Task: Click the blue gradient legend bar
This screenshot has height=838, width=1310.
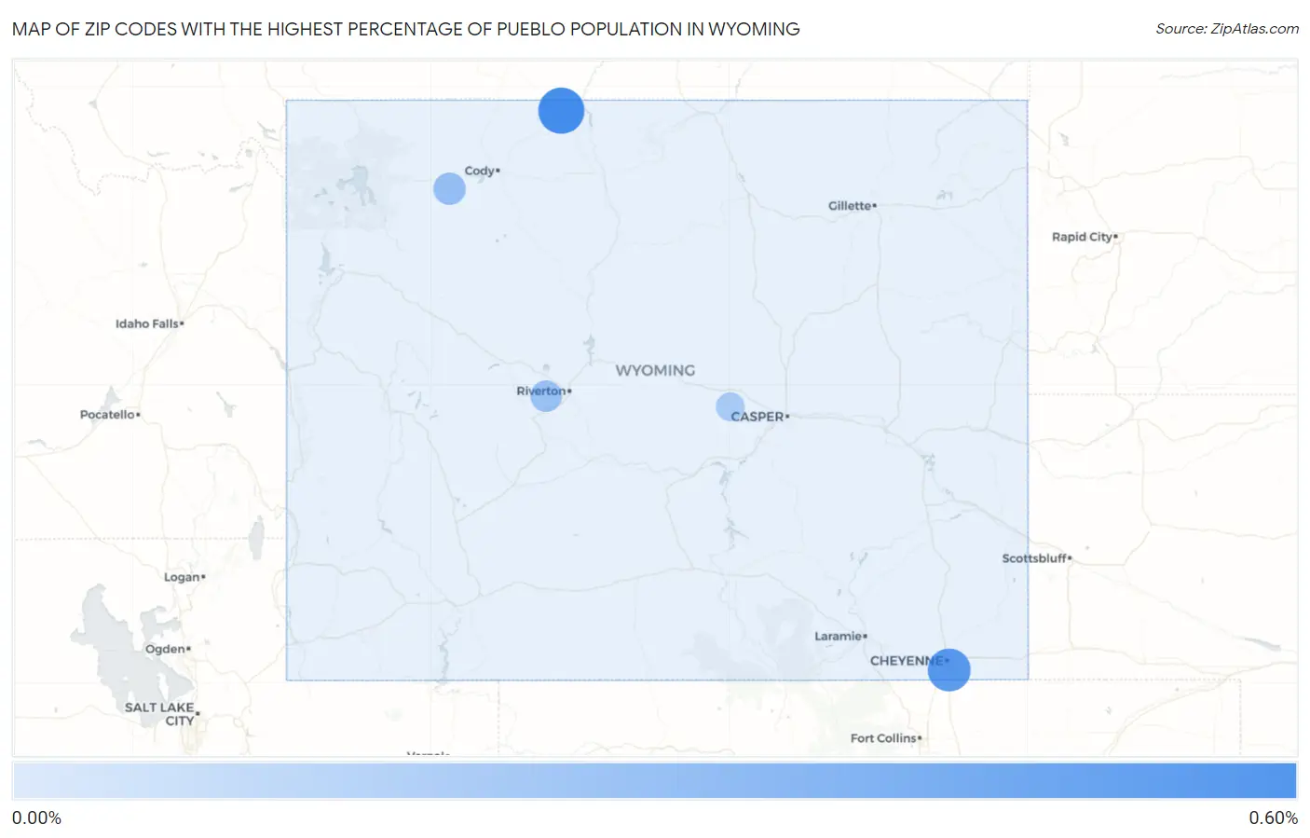Action: tap(655, 781)
